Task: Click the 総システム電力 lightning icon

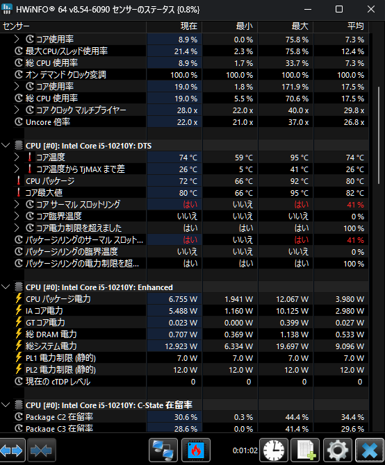Action: tap(19, 346)
